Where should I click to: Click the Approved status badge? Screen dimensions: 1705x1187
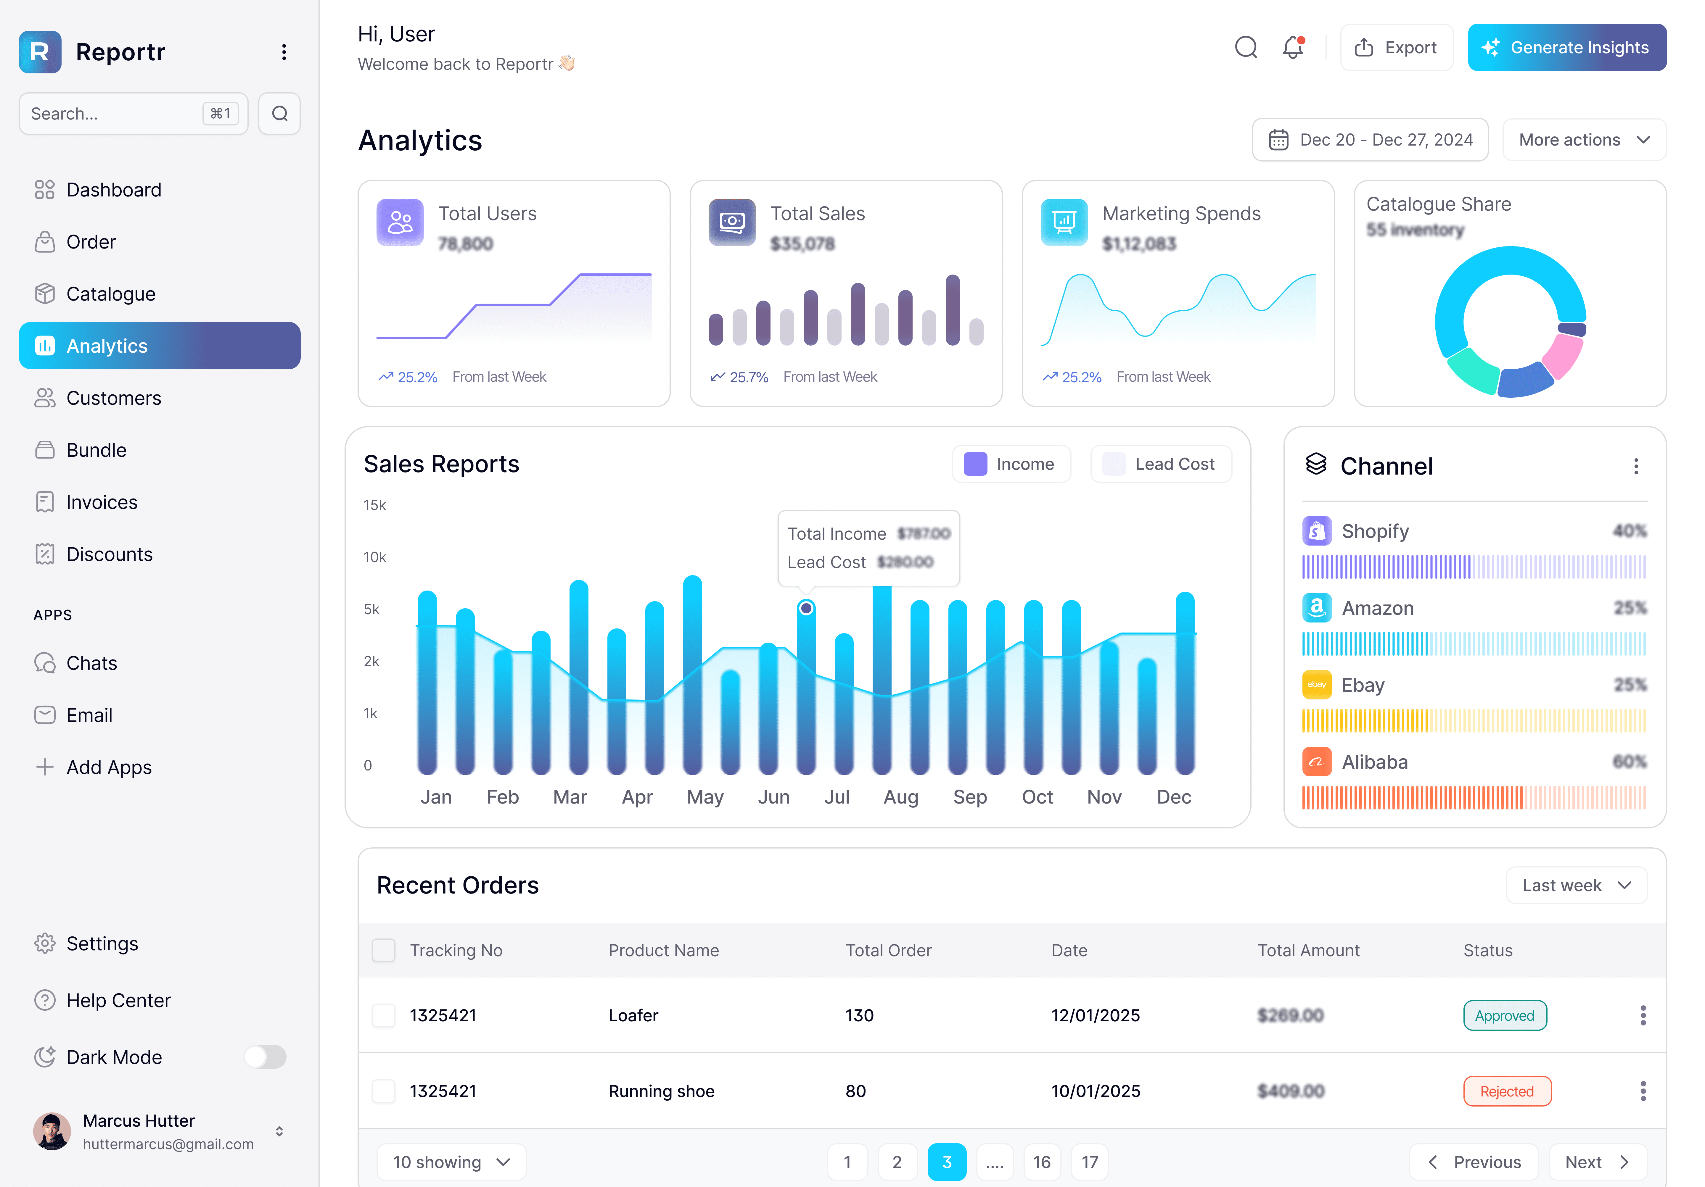1505,1015
